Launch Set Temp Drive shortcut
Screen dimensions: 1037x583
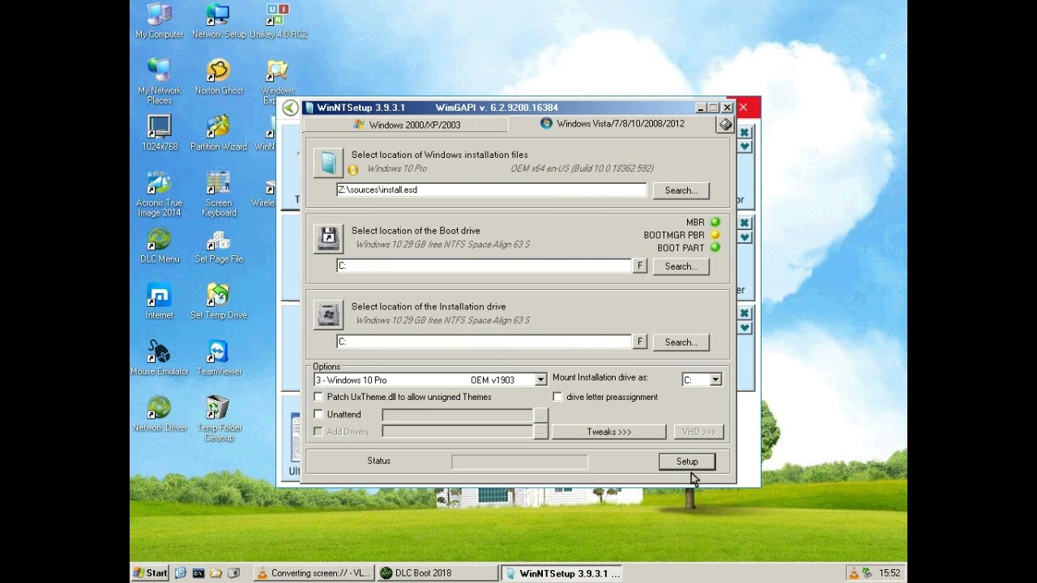pos(219,302)
